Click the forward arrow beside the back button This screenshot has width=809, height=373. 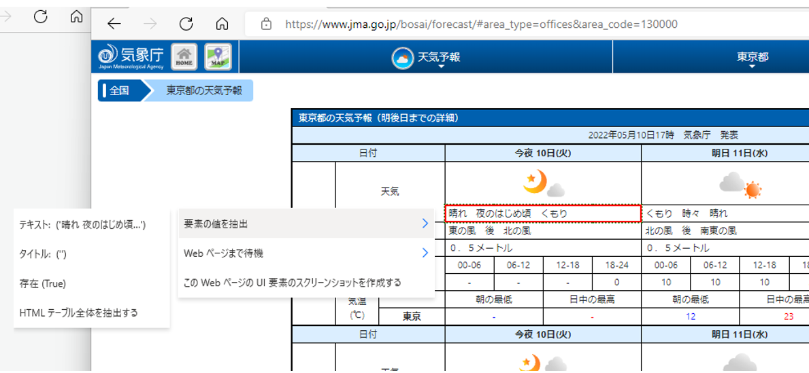(x=150, y=24)
